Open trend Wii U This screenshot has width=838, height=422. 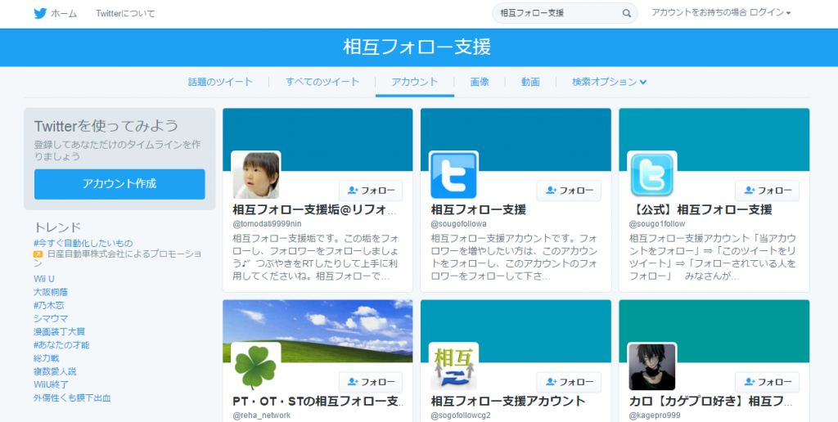tap(44, 279)
